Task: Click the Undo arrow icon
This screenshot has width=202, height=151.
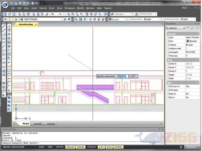Action: point(53,14)
